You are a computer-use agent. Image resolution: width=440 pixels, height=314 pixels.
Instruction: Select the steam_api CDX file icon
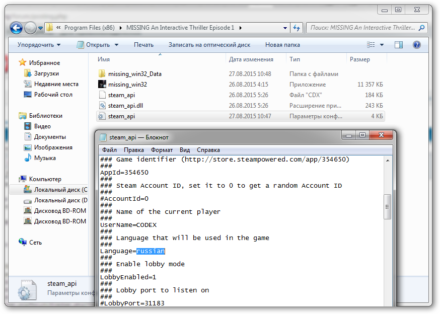102,95
